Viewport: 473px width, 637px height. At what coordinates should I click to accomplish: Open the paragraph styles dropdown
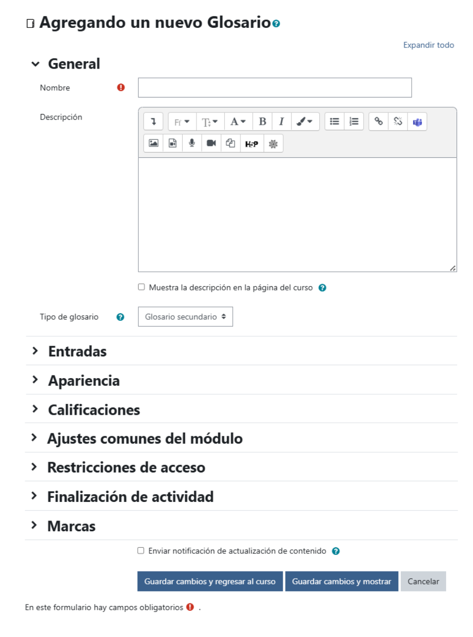click(x=238, y=122)
